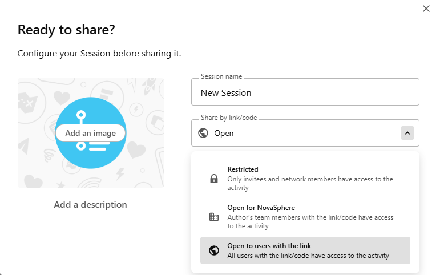The height and width of the screenshot is (275, 432).
Task: Focus the Session name input field
Action: [305, 92]
